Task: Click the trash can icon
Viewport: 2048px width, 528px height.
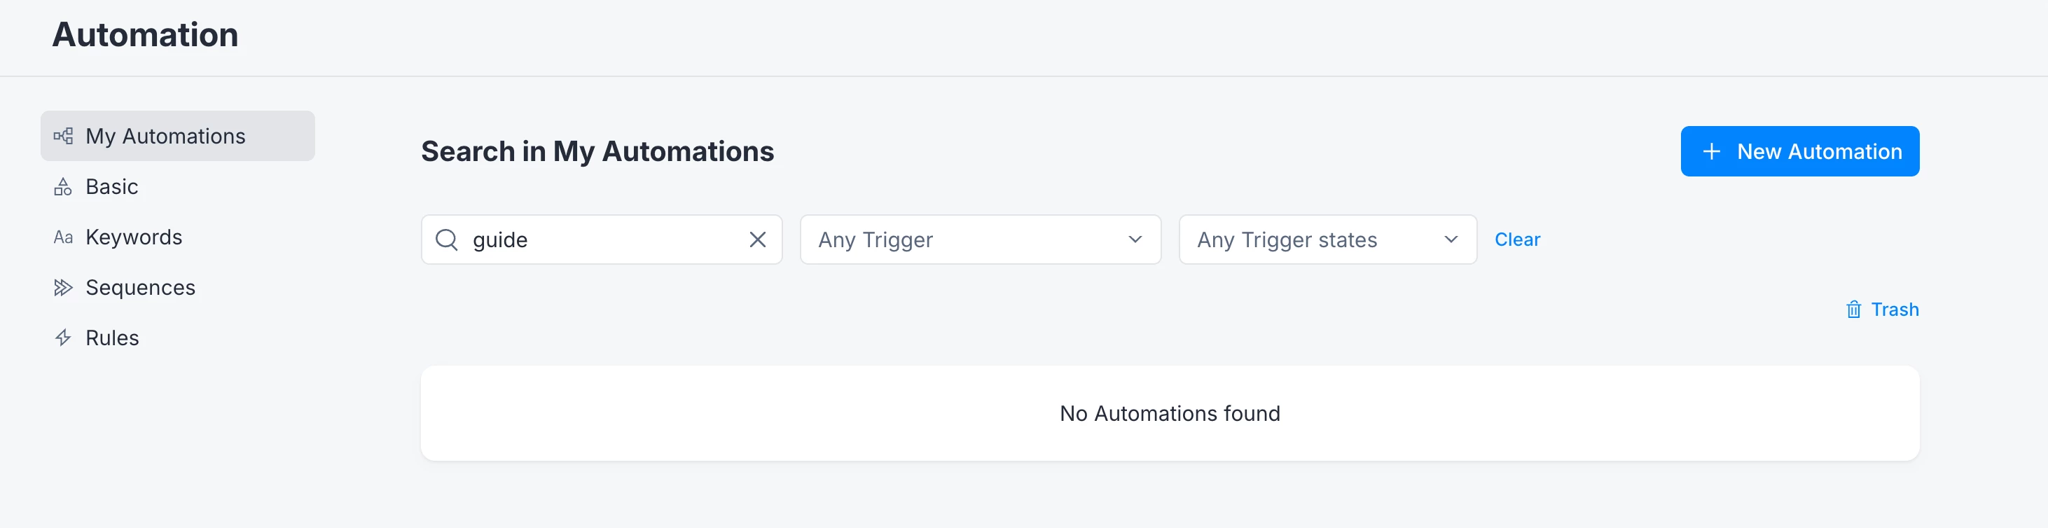Action: [1853, 310]
